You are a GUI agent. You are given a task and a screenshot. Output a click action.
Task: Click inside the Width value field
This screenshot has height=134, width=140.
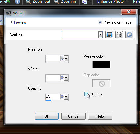click(53, 77)
